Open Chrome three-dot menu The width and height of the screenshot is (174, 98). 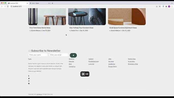pyautogui.click(x=172, y=7)
